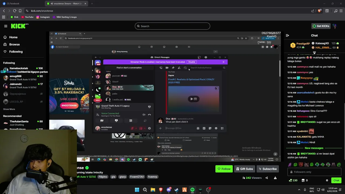Image resolution: width=345 pixels, height=194 pixels.
Task: Select the gta stream tag
Action: click(x=113, y=177)
